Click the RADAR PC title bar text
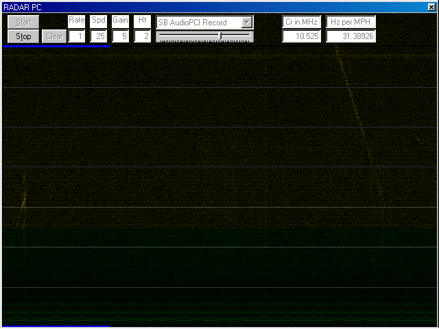439x329 pixels. click(23, 8)
